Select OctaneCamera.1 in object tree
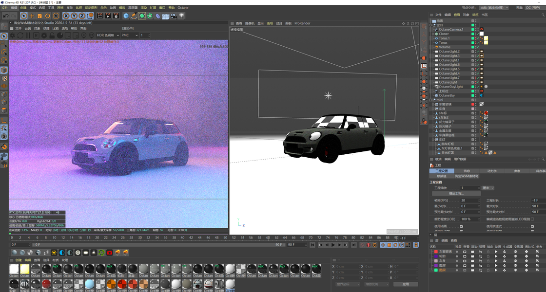The height and width of the screenshot is (292, 546). click(x=451, y=30)
